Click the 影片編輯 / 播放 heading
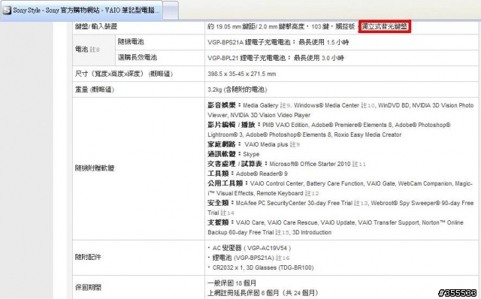 (x=231, y=125)
